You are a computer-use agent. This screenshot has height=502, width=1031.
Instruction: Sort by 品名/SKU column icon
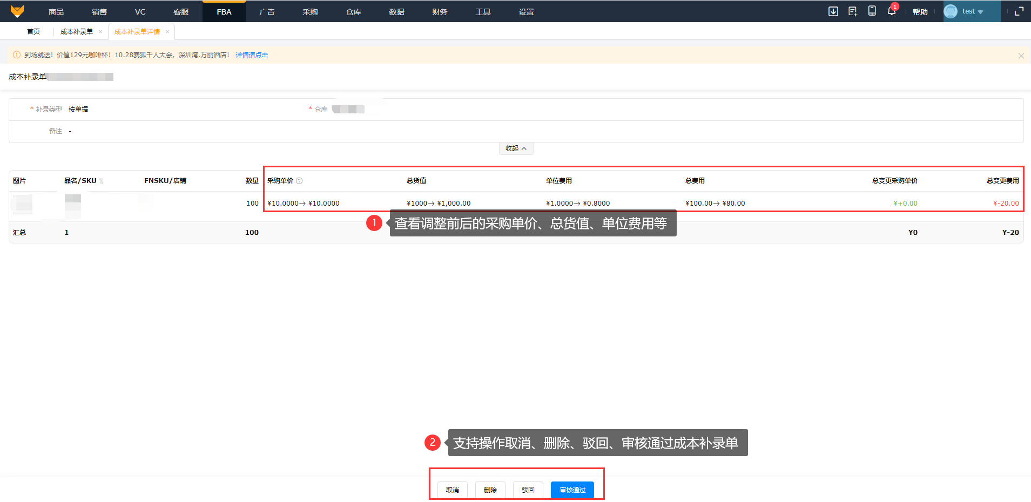(x=101, y=181)
